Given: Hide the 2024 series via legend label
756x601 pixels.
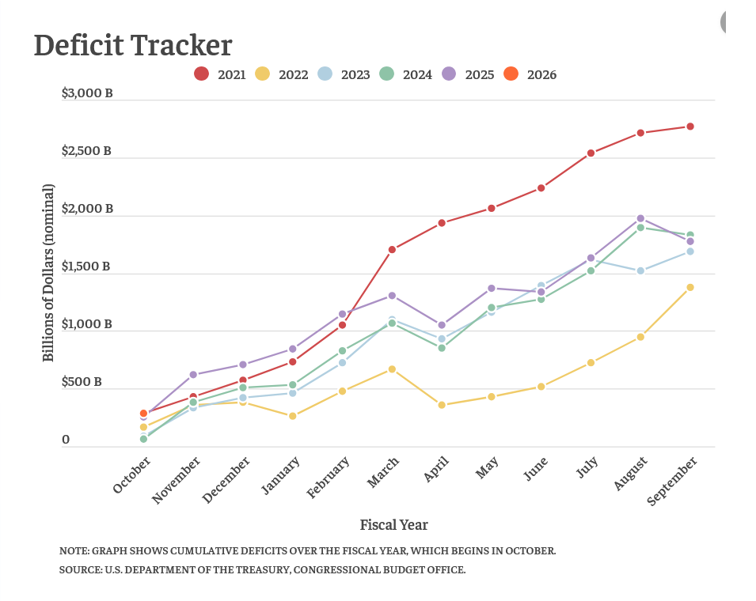Looking at the screenshot, I should click(417, 75).
